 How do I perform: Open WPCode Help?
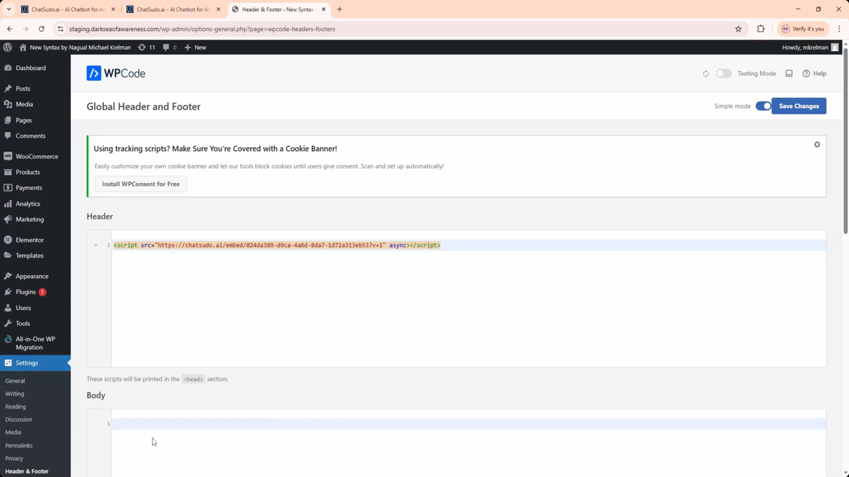pos(815,74)
